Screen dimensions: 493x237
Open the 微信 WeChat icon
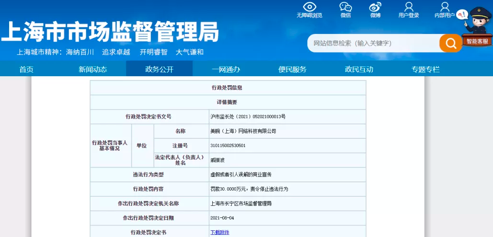(x=345, y=7)
